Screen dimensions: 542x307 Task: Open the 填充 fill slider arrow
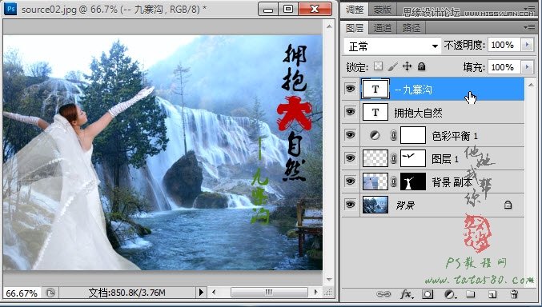coord(528,66)
